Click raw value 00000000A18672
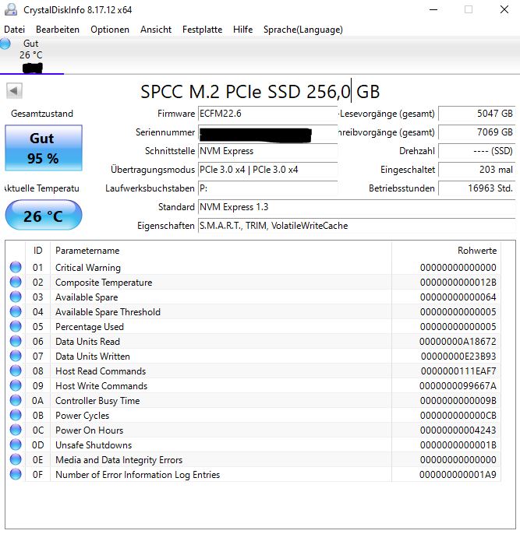Viewport: 520px width, 534px height. (x=458, y=342)
